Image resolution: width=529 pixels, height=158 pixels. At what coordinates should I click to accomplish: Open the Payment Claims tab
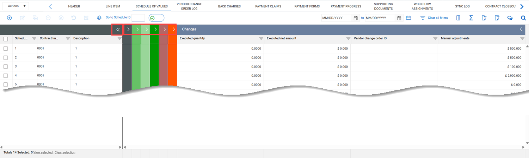point(268,6)
